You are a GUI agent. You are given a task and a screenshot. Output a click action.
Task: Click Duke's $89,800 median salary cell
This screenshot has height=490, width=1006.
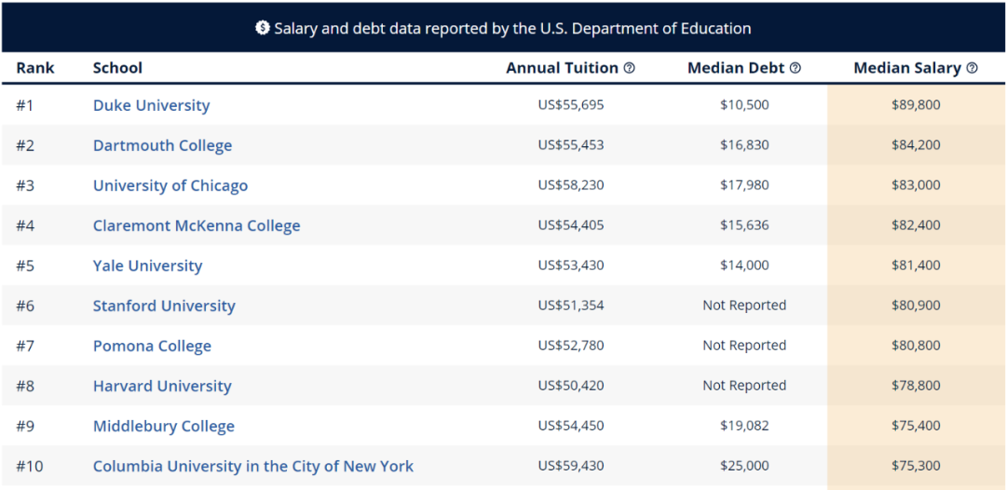coord(916,104)
